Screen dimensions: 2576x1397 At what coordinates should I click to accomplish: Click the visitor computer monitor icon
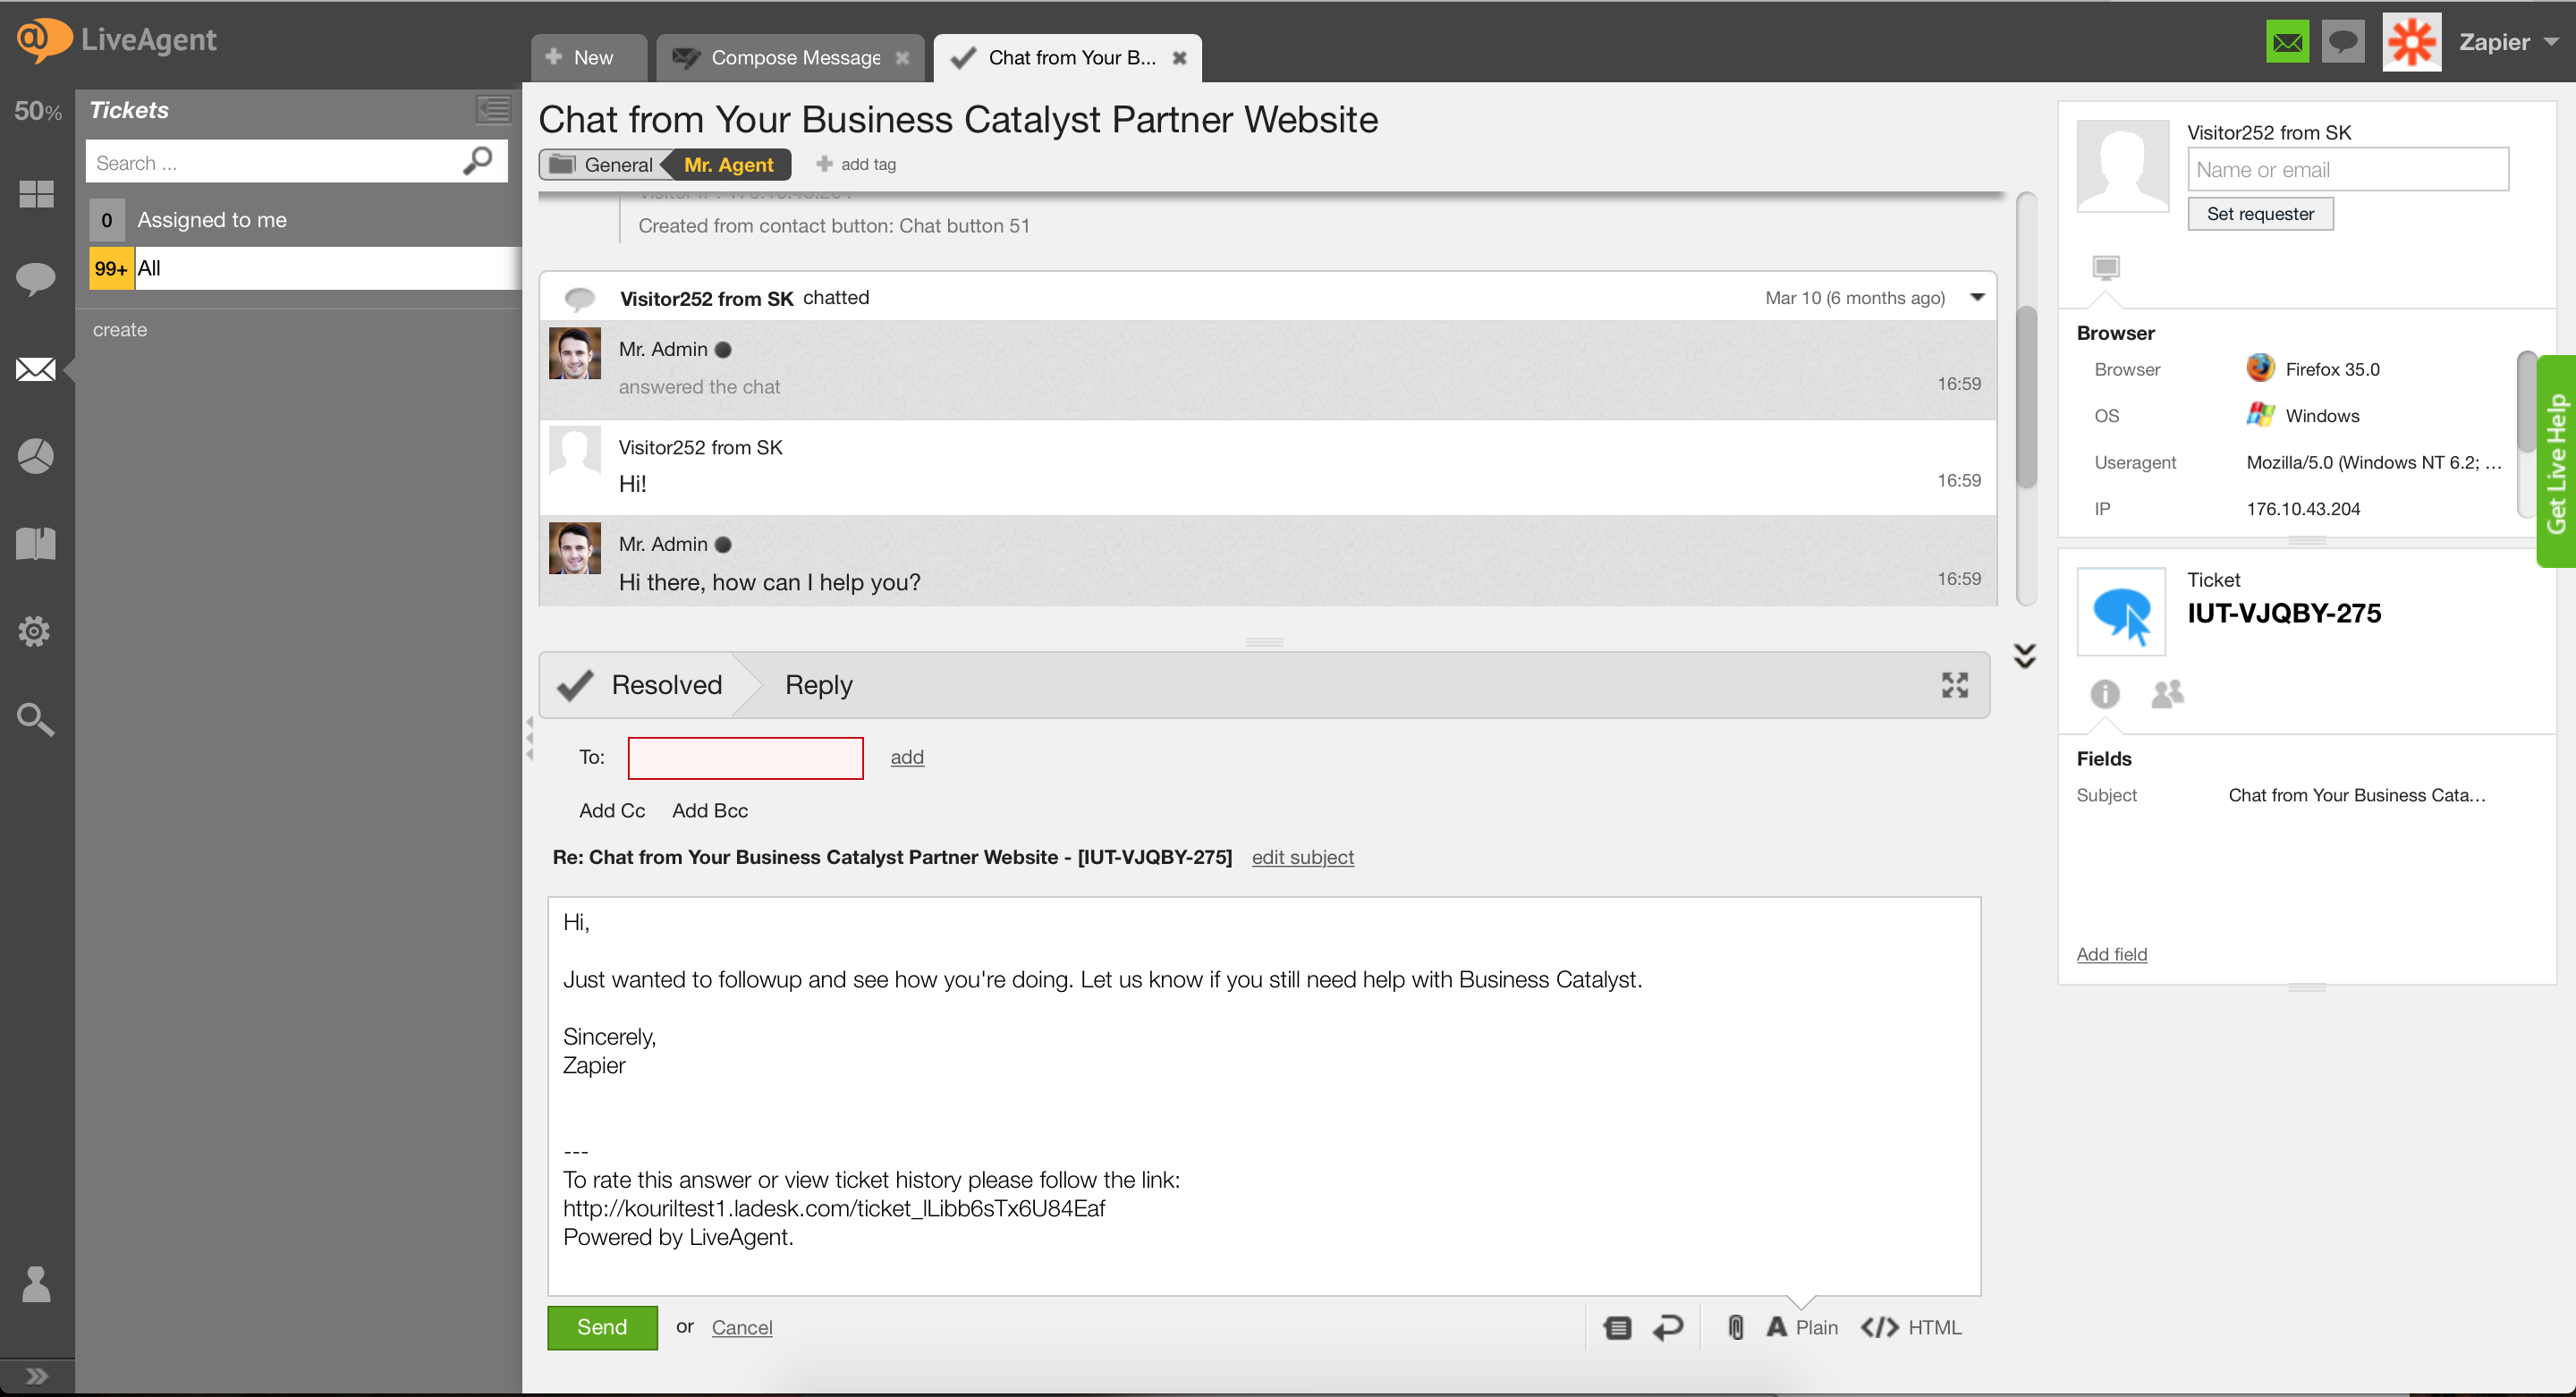click(x=2106, y=268)
